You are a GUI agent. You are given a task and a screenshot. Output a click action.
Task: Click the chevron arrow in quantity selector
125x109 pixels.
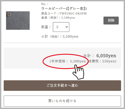pyautogui.click(x=67, y=27)
